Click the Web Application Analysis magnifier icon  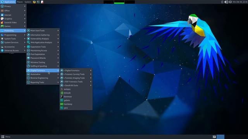(x=28, y=42)
